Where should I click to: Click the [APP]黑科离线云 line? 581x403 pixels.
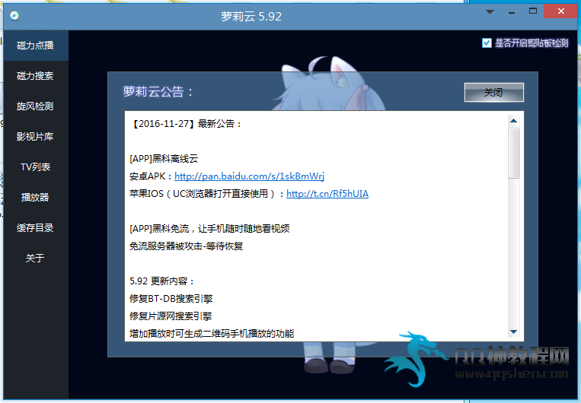(164, 159)
